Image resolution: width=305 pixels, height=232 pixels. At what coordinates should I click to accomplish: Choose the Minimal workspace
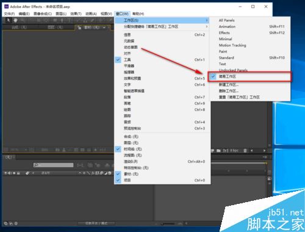[x=250, y=39]
